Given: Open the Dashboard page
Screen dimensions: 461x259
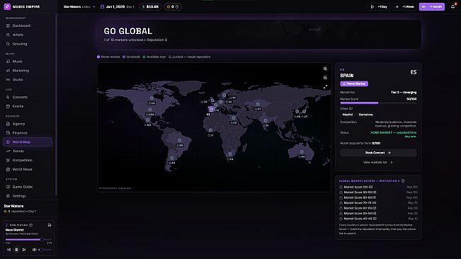Looking at the screenshot, I should point(28,25).
